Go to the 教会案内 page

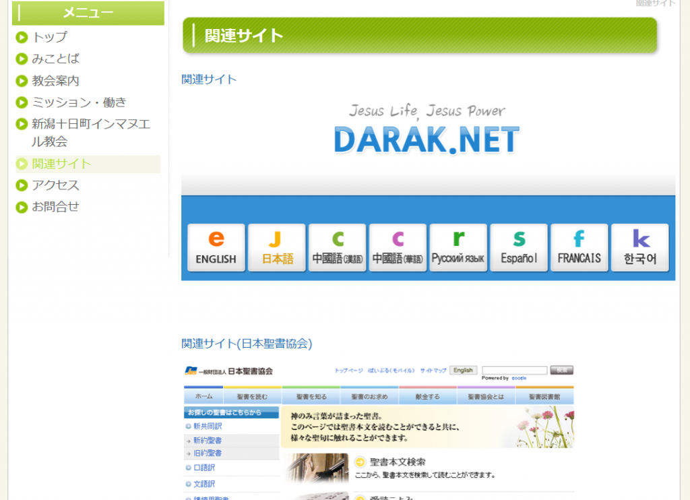pyautogui.click(x=55, y=81)
